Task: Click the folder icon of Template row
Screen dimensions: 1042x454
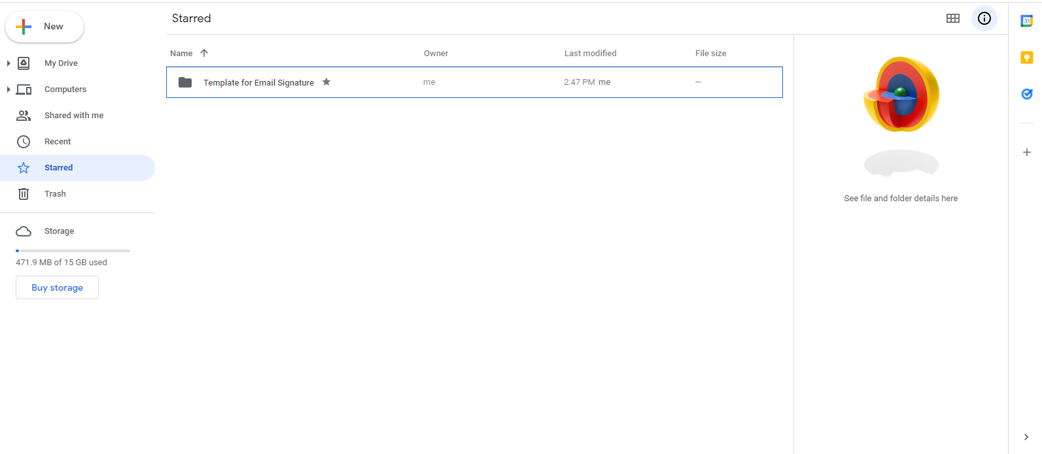Action: [x=185, y=82]
